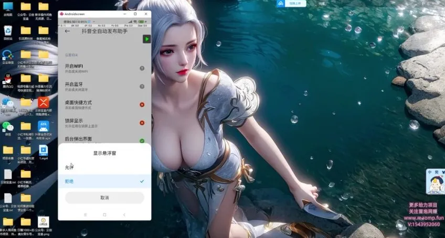Tap the gray status icon beside 开启蓝牙
This screenshot has width=445, height=238.
[x=142, y=86]
